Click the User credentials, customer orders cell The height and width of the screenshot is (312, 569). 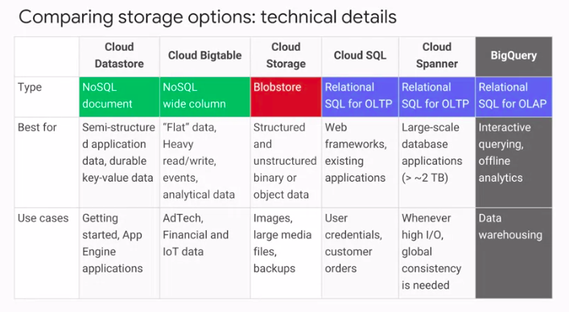point(360,253)
